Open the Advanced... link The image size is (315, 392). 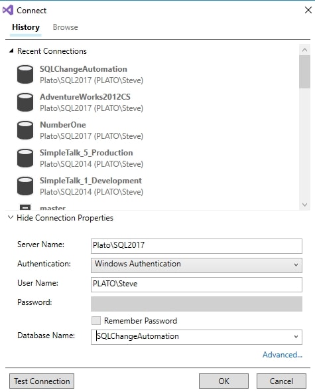[x=283, y=355]
